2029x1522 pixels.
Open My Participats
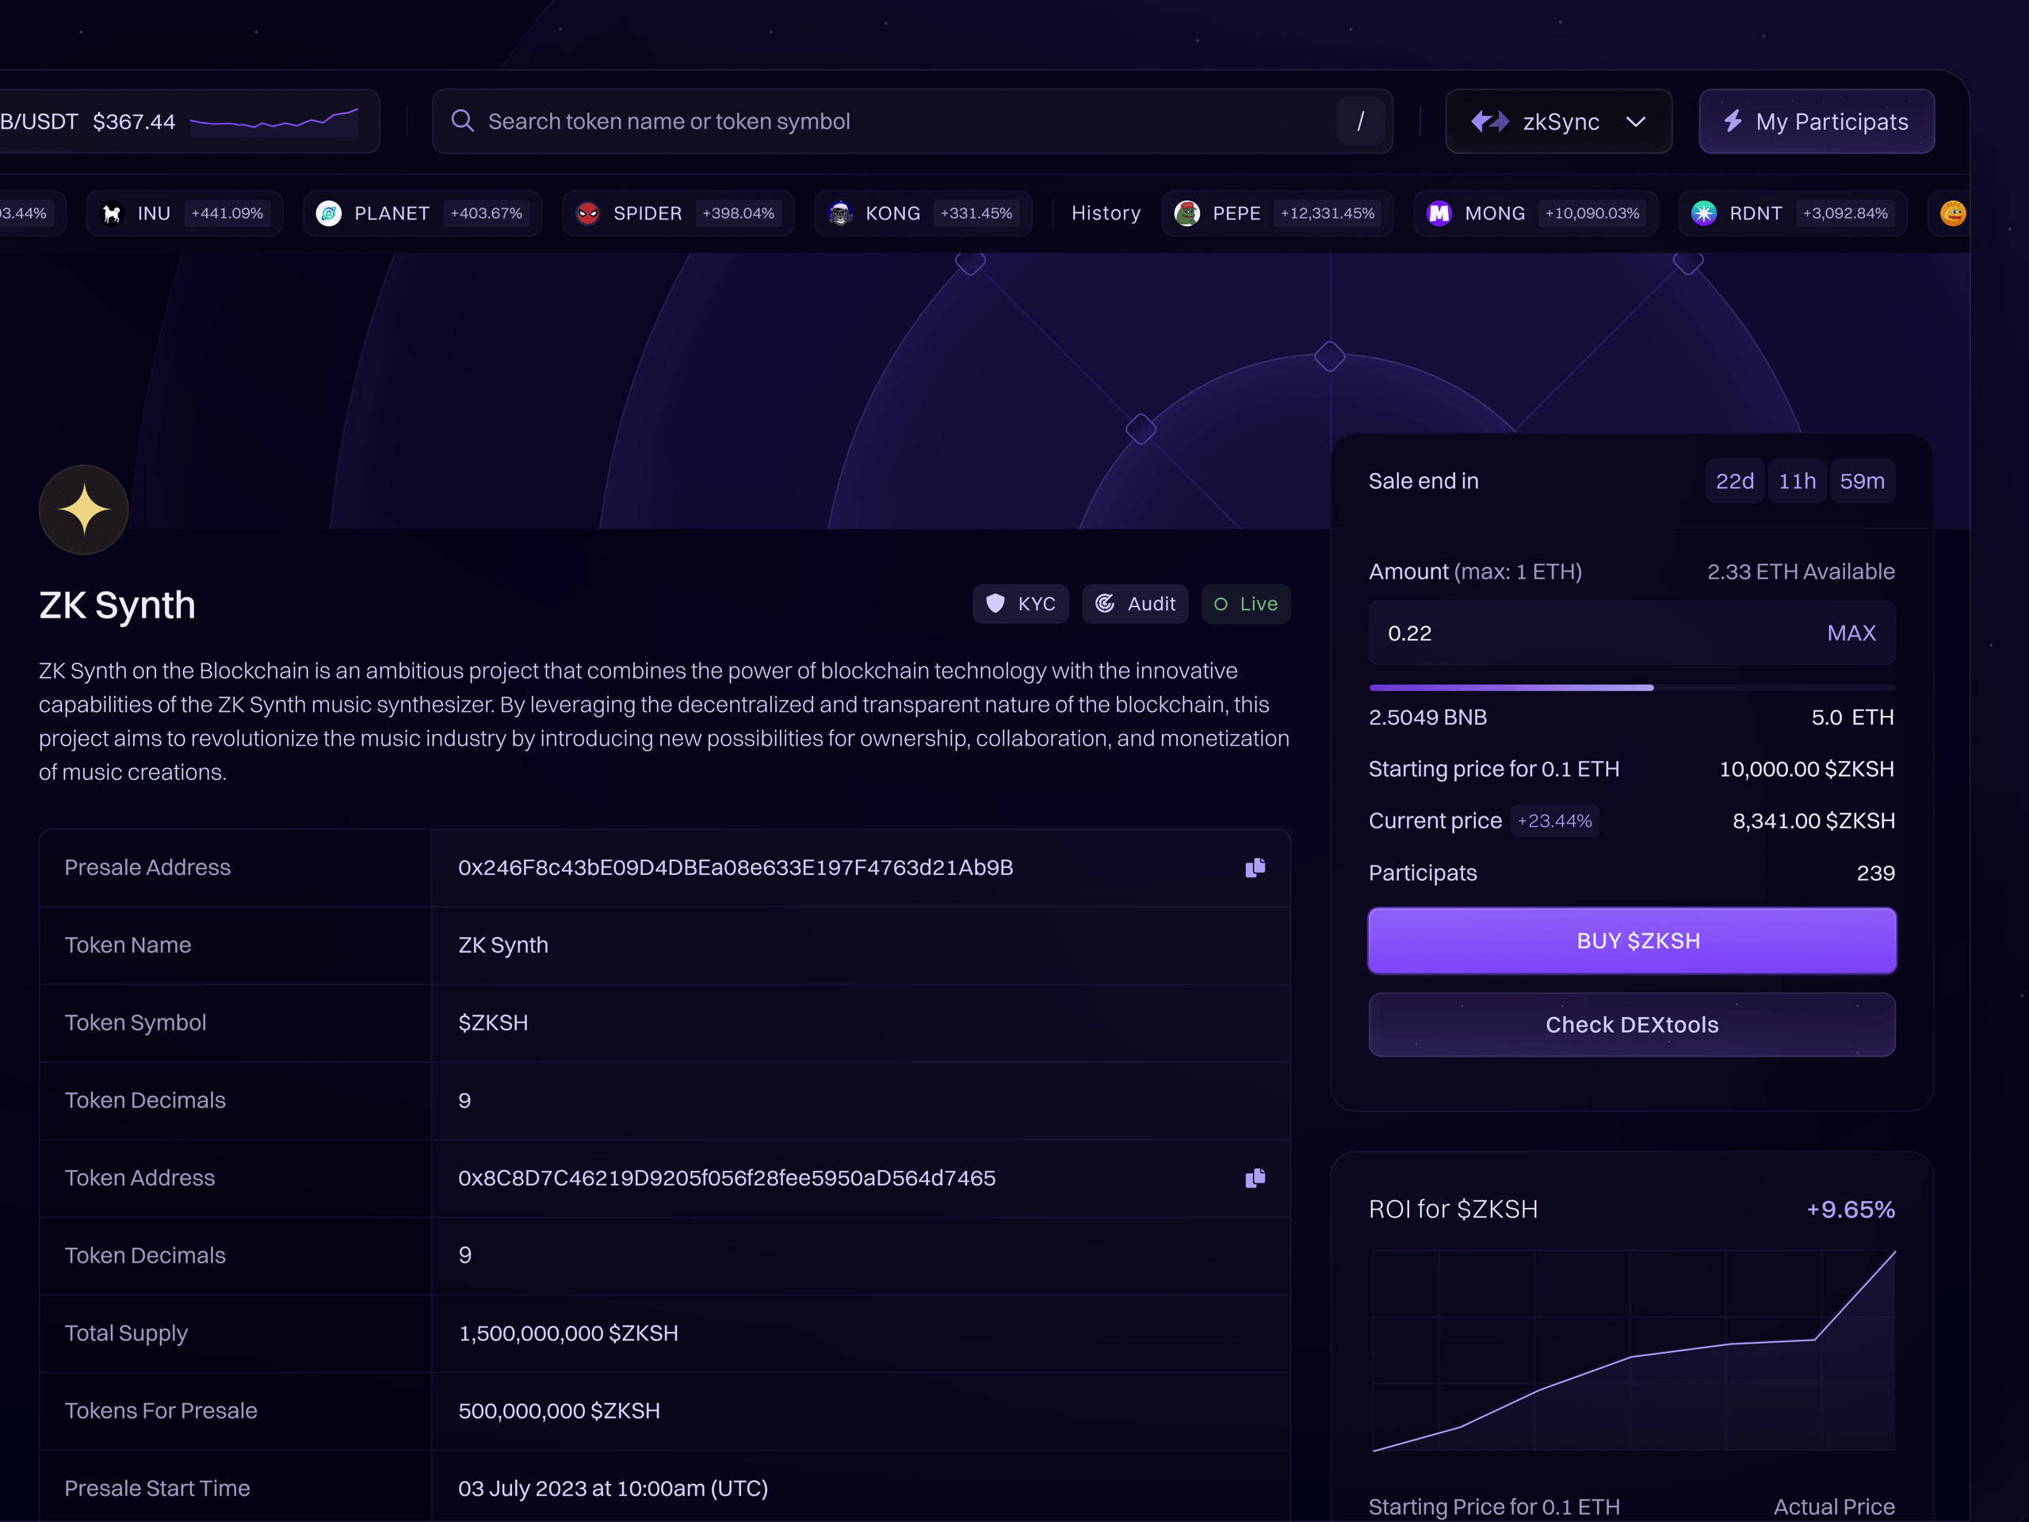(x=1817, y=121)
